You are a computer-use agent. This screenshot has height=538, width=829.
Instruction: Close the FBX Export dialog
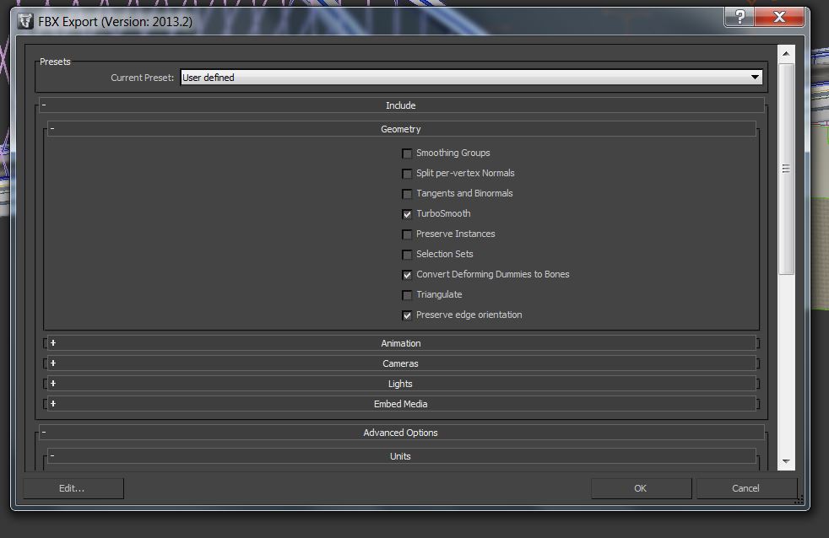click(x=779, y=17)
